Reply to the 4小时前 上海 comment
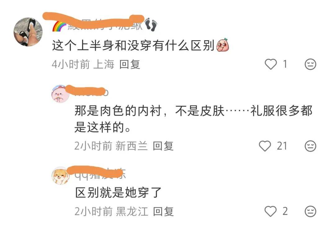This screenshot has width=335, height=225. point(130,64)
